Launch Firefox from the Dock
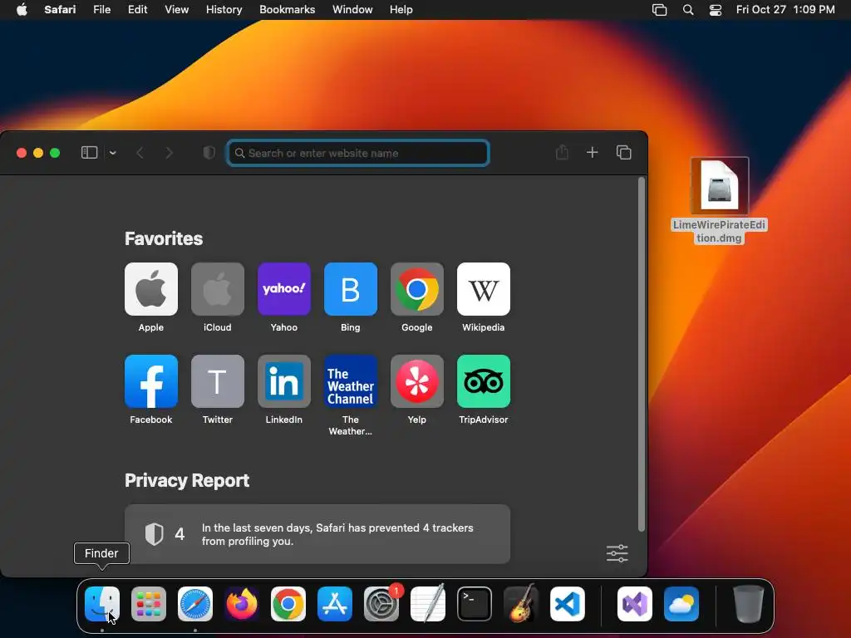Screen dimensions: 851x638 point(242,604)
